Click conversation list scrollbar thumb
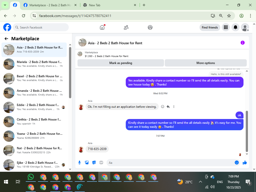The image size is (256, 192). (70, 73)
